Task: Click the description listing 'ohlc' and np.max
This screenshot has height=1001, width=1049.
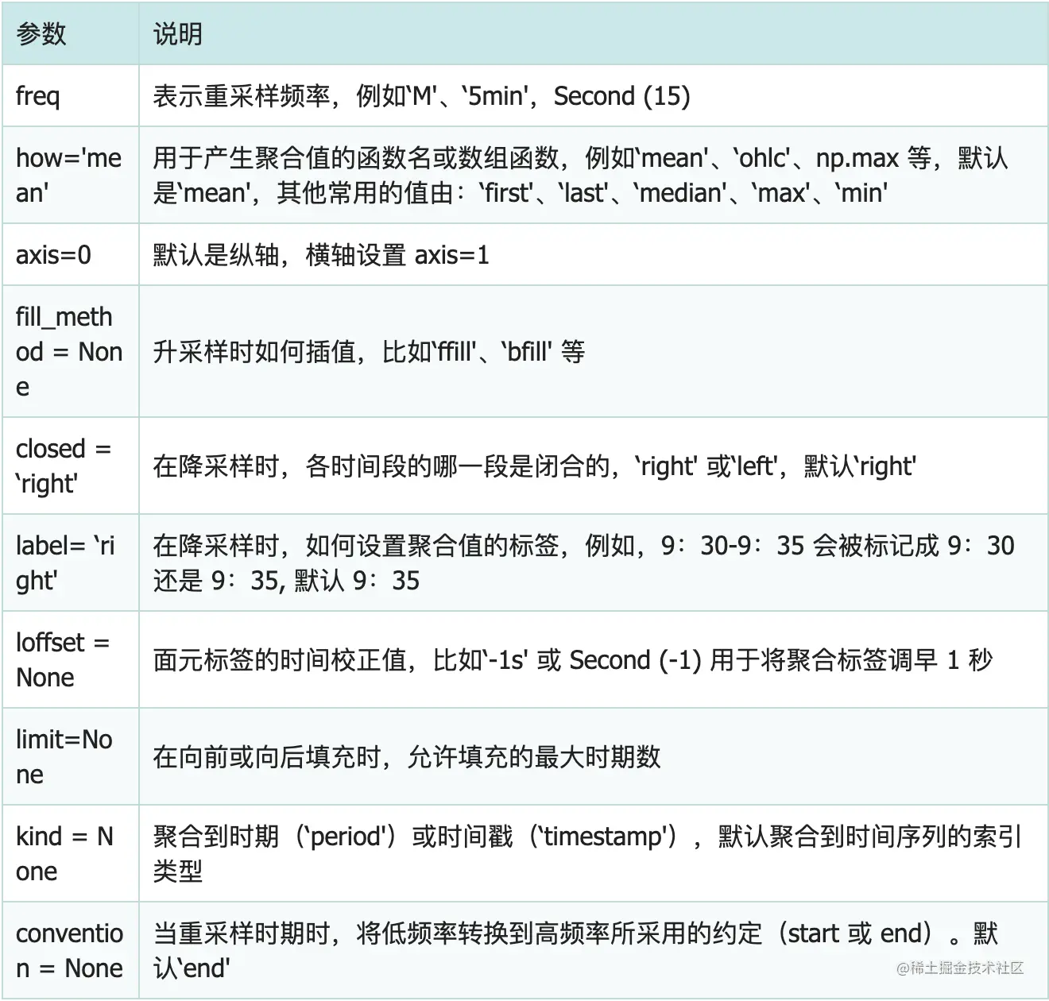Action: pos(594,175)
